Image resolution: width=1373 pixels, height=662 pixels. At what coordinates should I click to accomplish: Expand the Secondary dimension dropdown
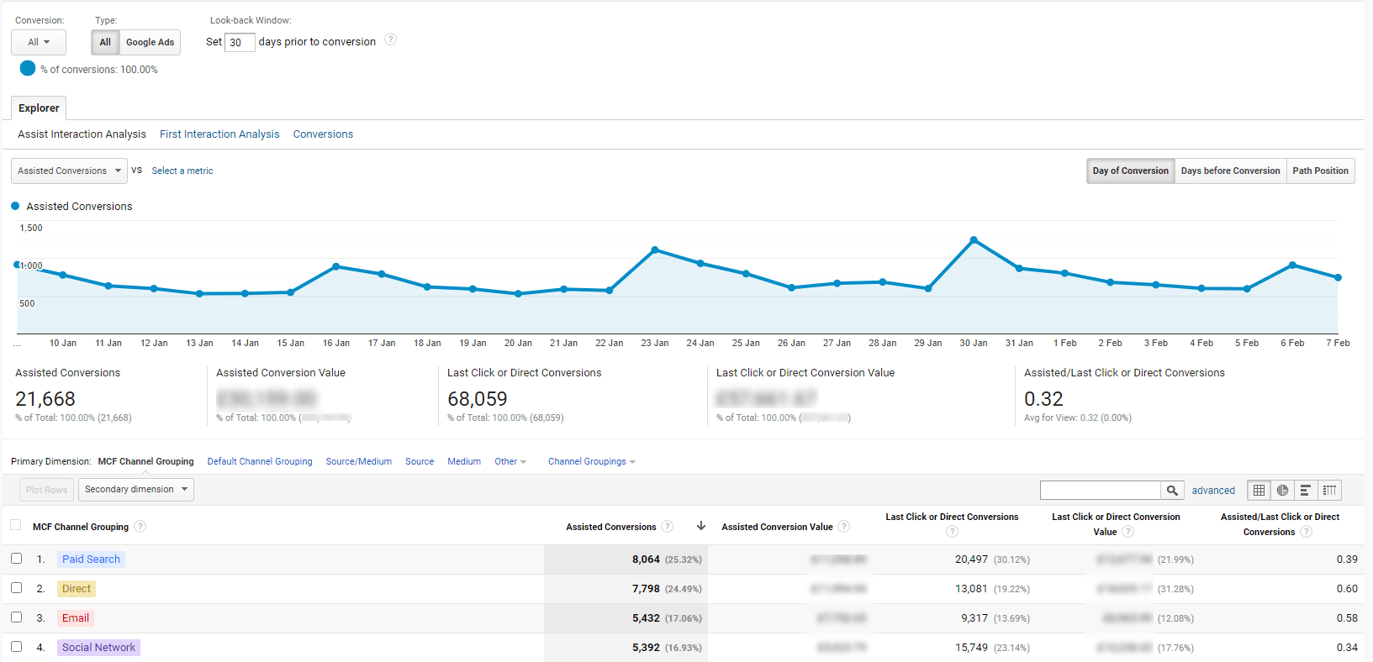pos(135,490)
